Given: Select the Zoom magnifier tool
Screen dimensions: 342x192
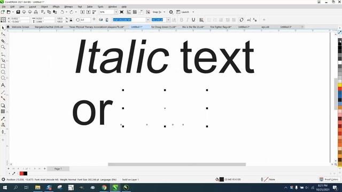Looking at the screenshot, I should 3,47.
